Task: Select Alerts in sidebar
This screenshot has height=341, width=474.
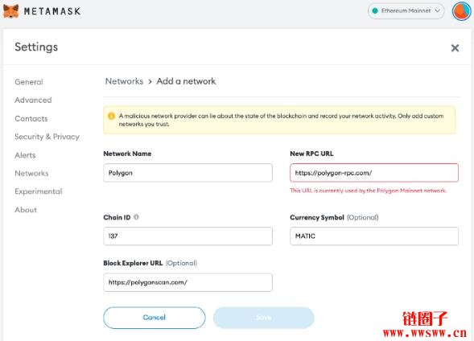Action: pos(25,155)
